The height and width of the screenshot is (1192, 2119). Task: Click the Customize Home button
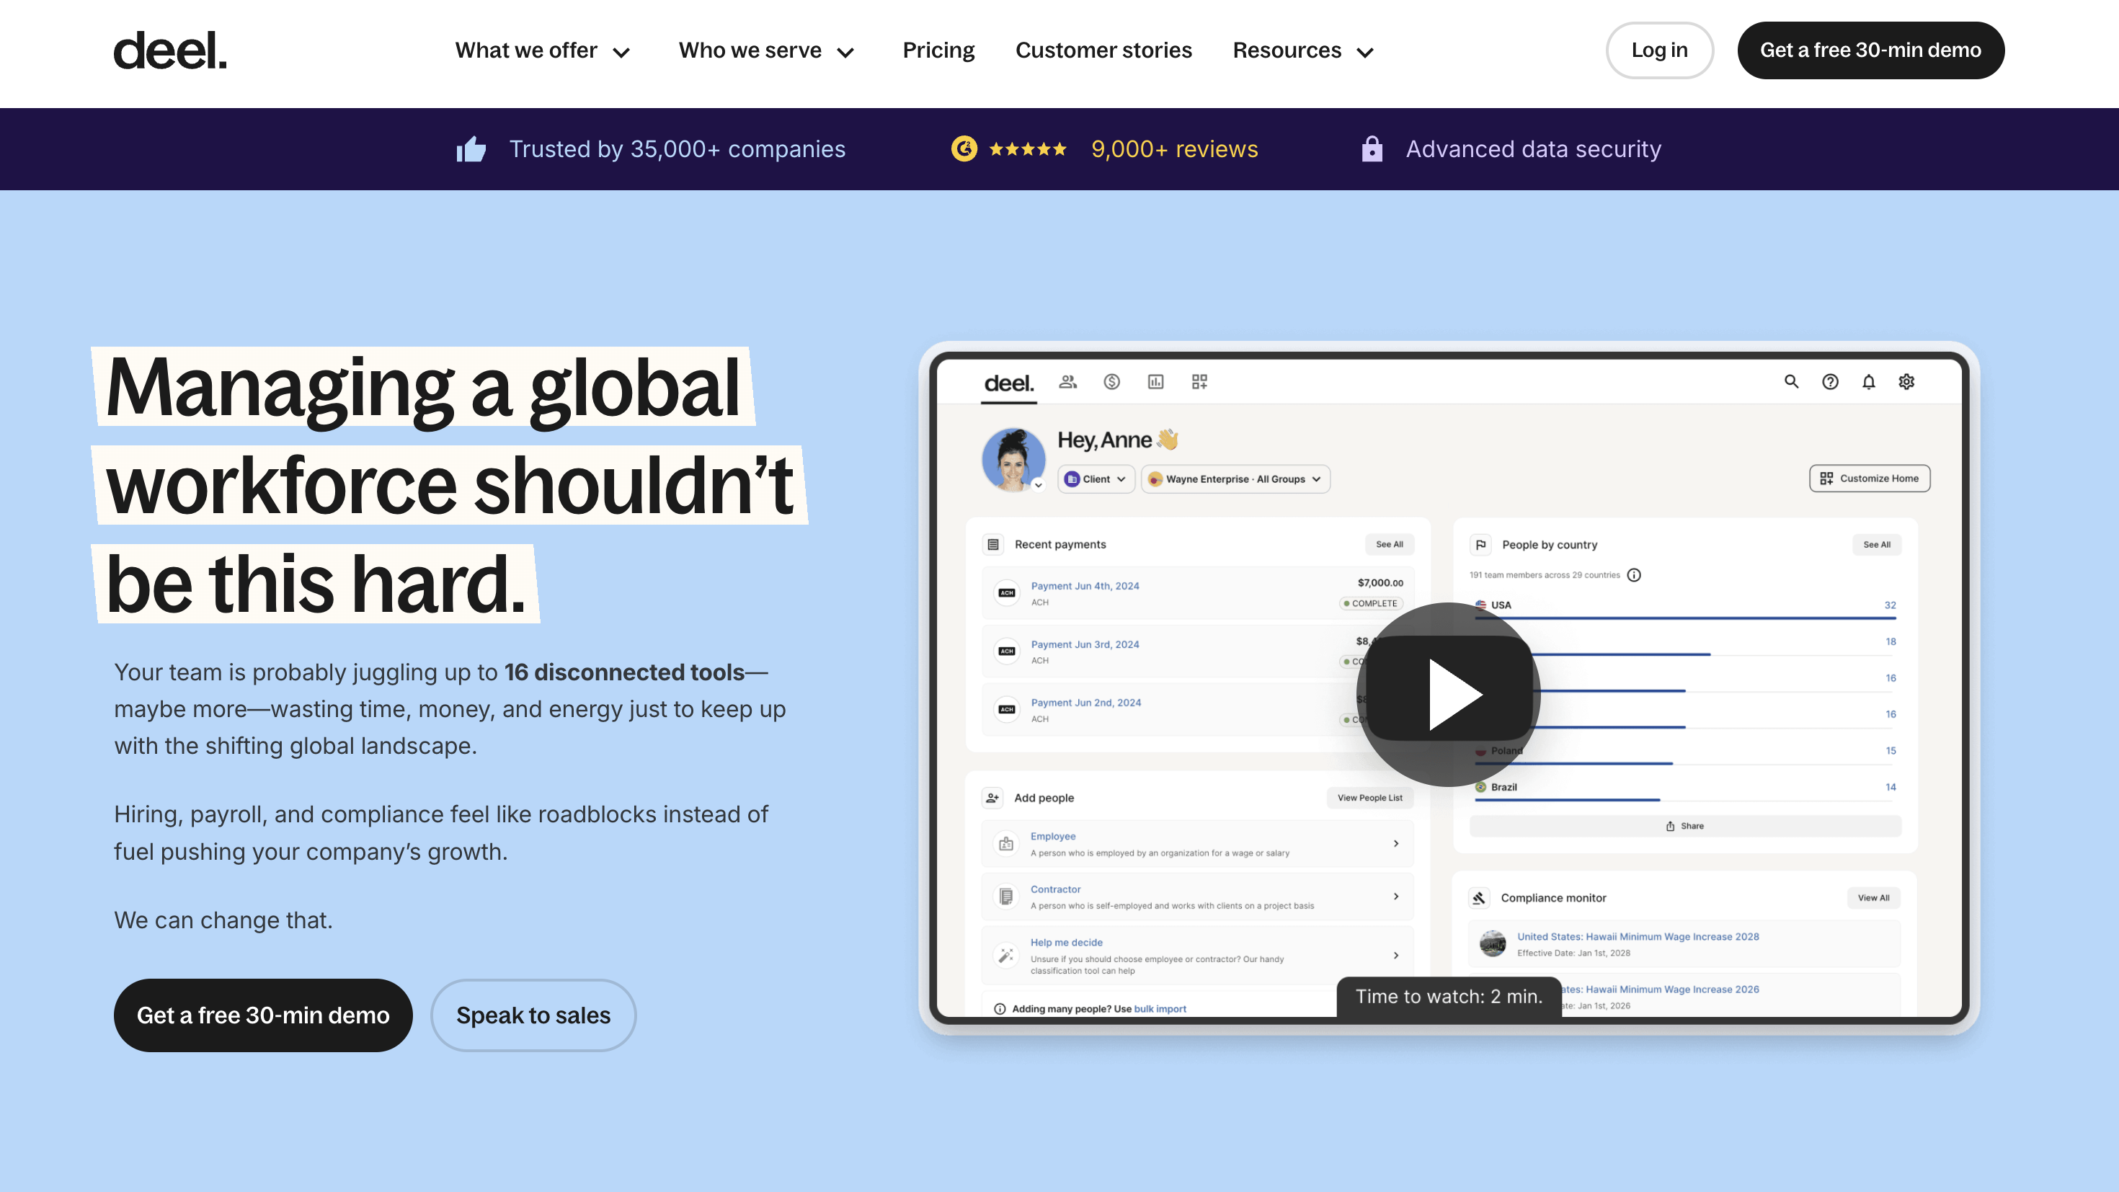[x=1869, y=479]
